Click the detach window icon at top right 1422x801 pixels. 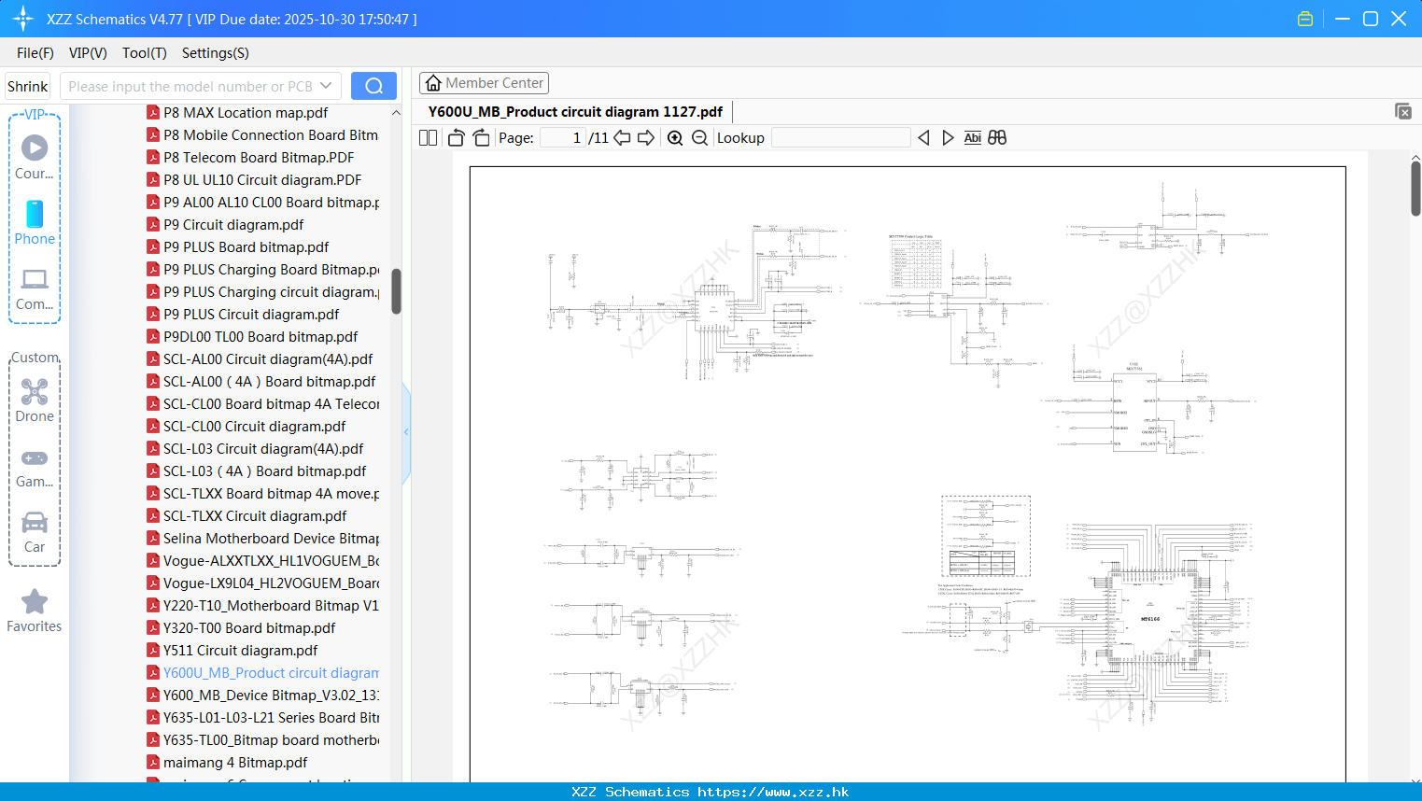(x=1402, y=111)
